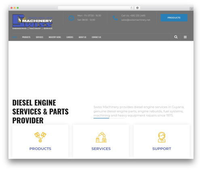Open the site search magnifier icon
The image size is (202, 171).
(x=176, y=37)
